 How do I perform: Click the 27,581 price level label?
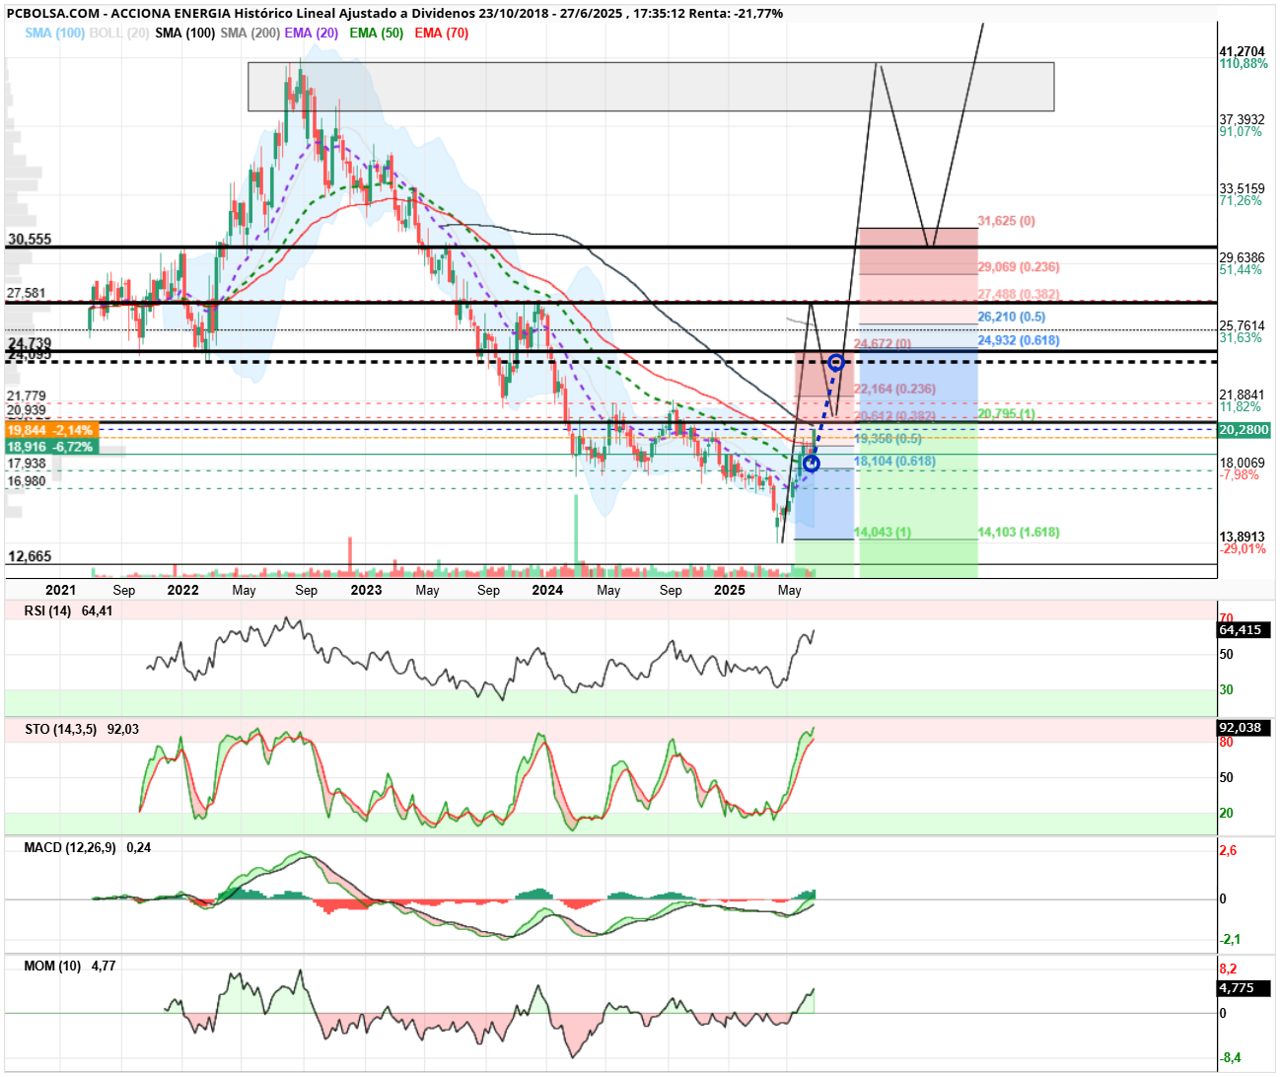coord(27,293)
